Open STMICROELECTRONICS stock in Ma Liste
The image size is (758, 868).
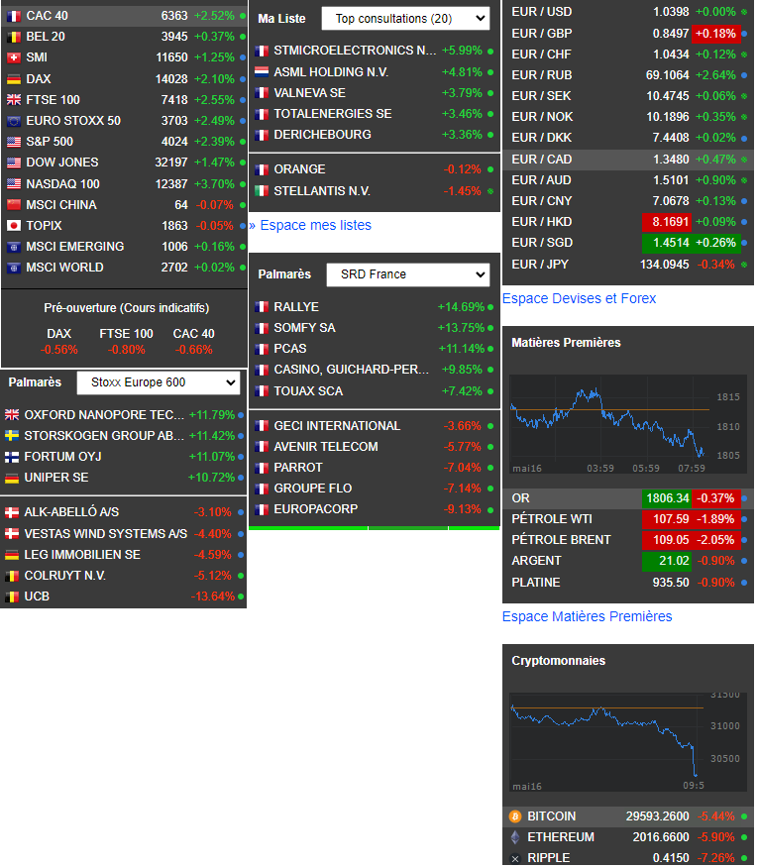(375, 51)
